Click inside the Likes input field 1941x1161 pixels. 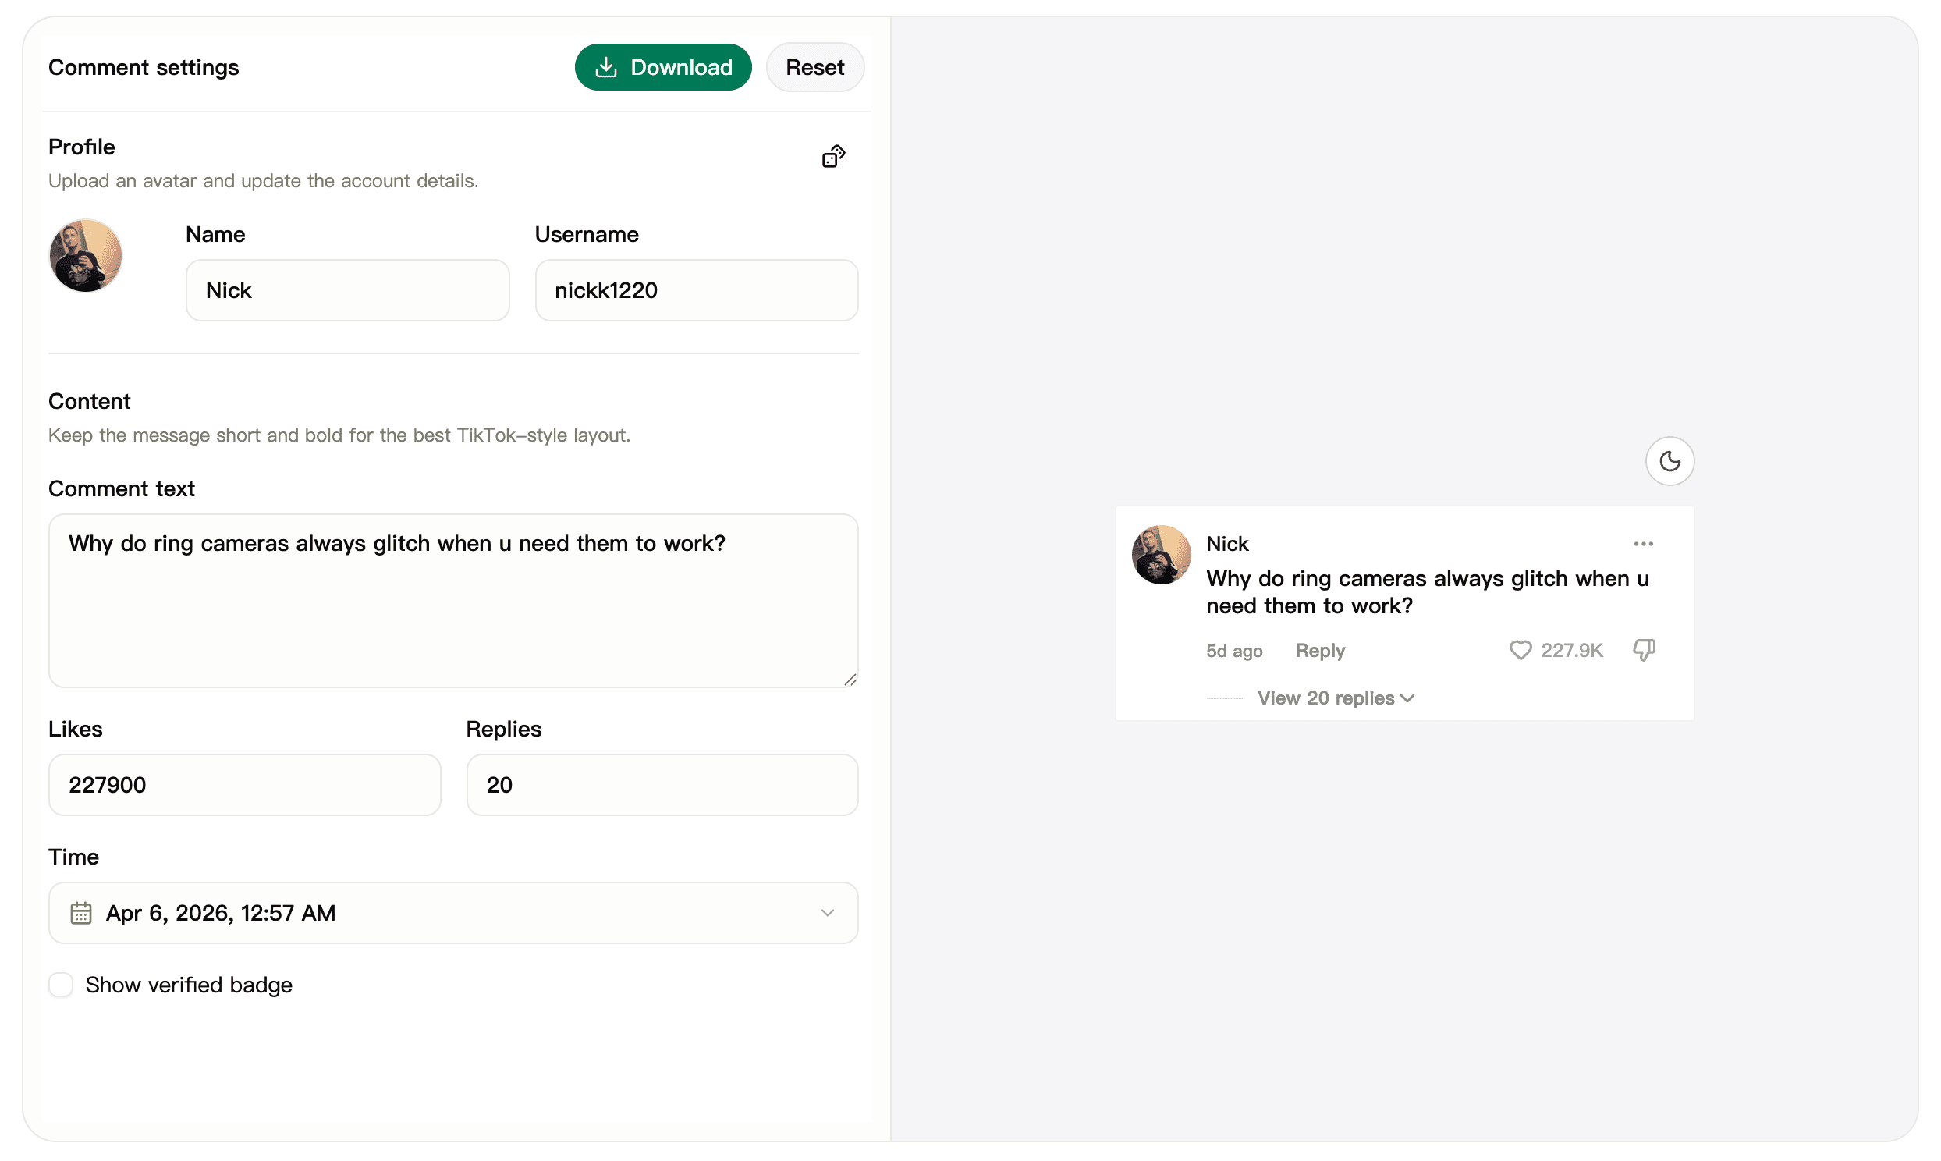coord(244,784)
